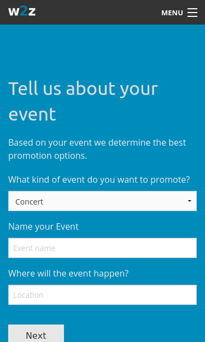Click the 'Based on your event' paragraph line
The image size is (205, 342).
click(97, 143)
